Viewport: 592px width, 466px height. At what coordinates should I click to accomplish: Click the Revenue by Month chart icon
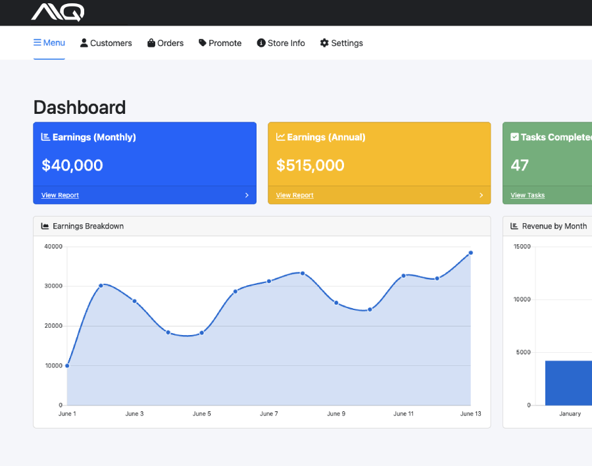(x=514, y=226)
